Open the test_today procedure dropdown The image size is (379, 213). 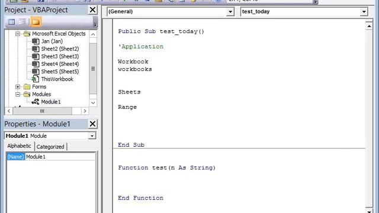click(364, 12)
